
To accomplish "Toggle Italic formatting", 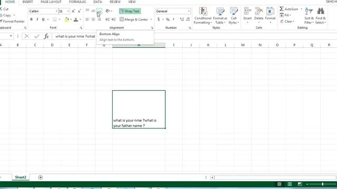I will (37, 19).
